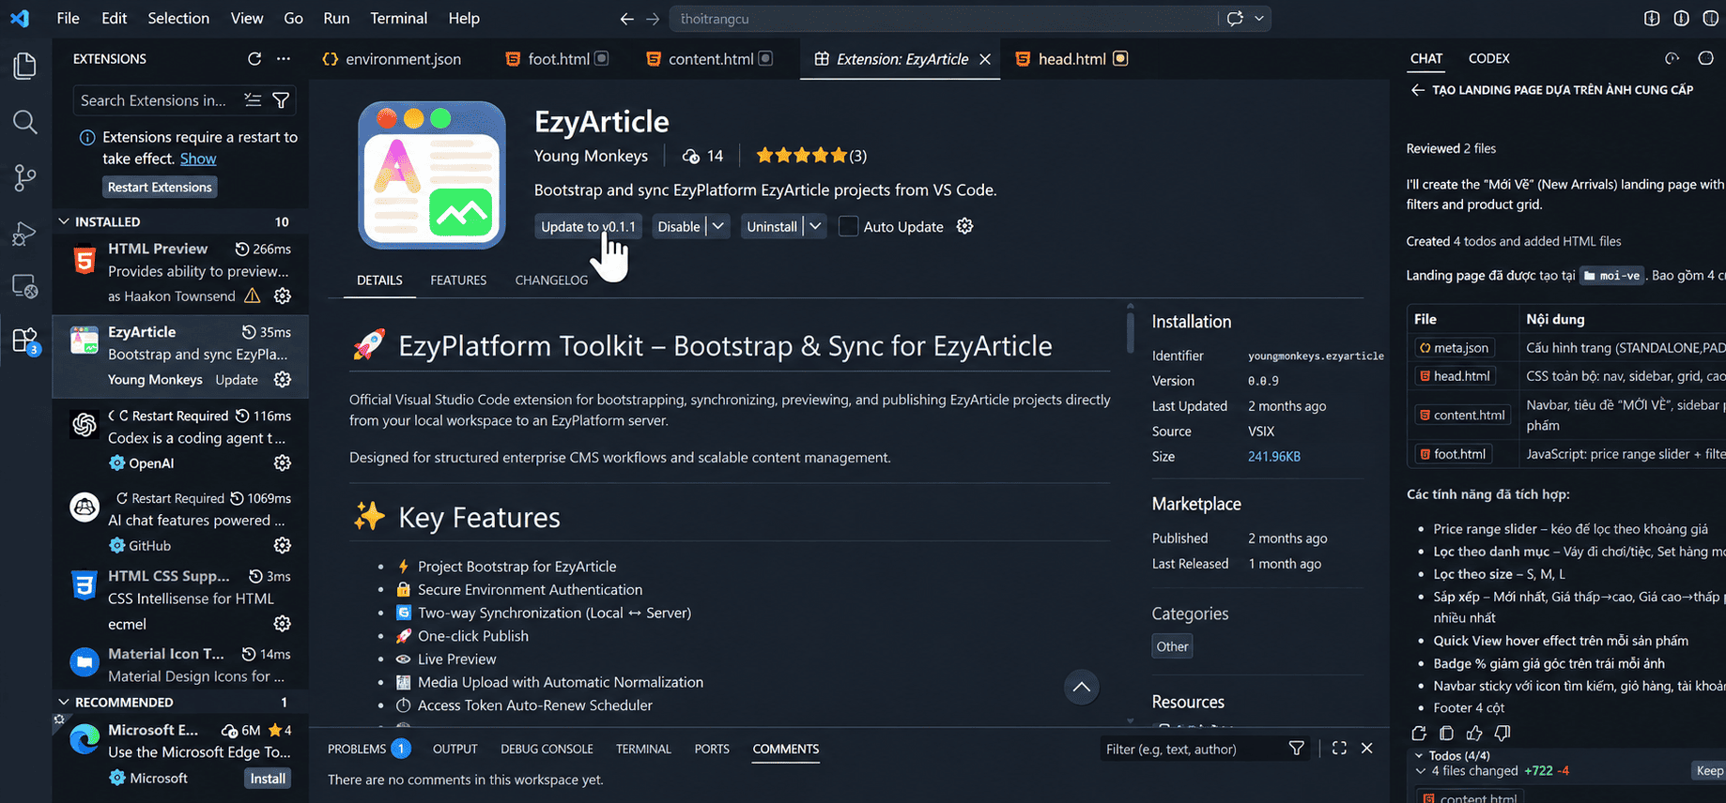Open EzyArticle settings gear beside Auto Update
Image resolution: width=1726 pixels, height=803 pixels.
(964, 226)
